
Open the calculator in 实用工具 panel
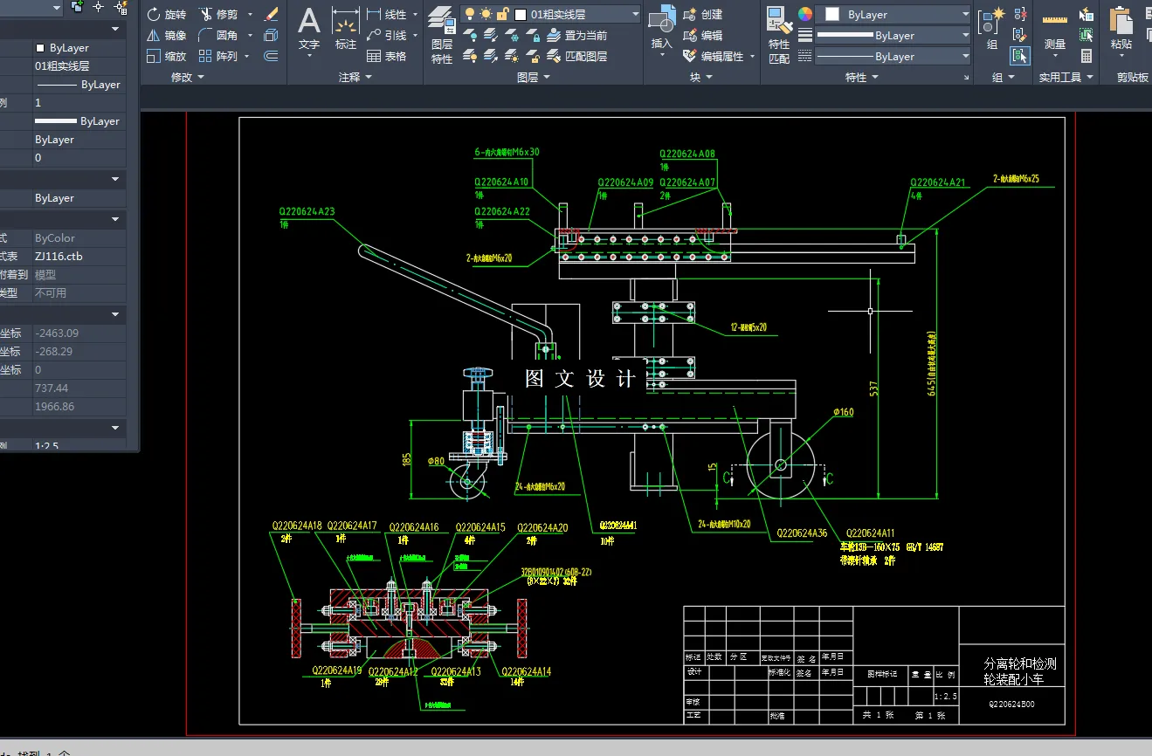(1086, 56)
